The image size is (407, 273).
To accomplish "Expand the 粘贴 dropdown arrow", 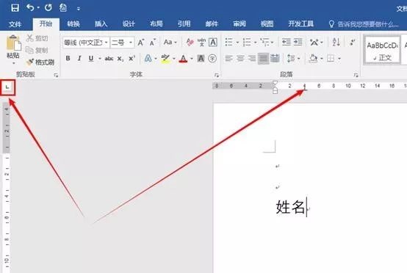I will point(13,62).
